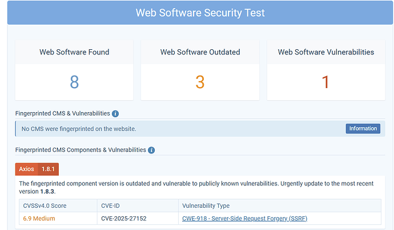Image resolution: width=394 pixels, height=230 pixels.
Task: Open the CWE-918 Server-Side Request Forgery link
Action: pyautogui.click(x=245, y=218)
